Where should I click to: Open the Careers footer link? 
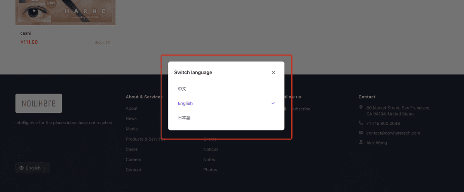coord(133,160)
